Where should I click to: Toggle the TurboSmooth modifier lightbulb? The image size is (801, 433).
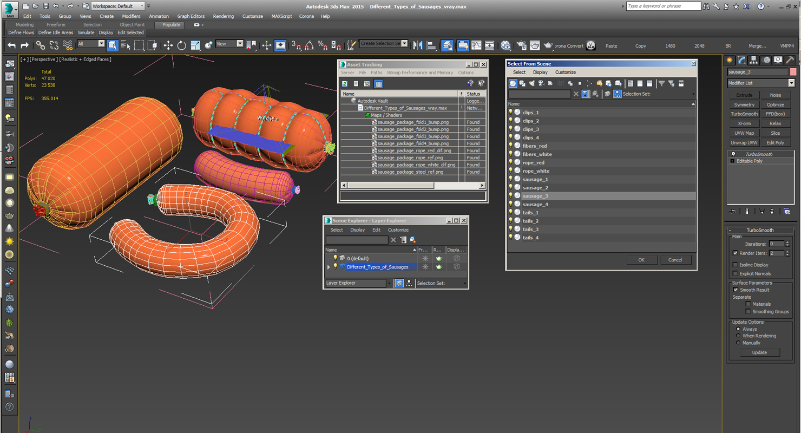point(733,154)
